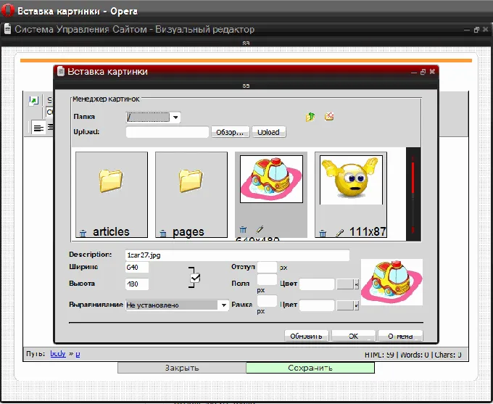Click the body link in path bar

(58, 354)
